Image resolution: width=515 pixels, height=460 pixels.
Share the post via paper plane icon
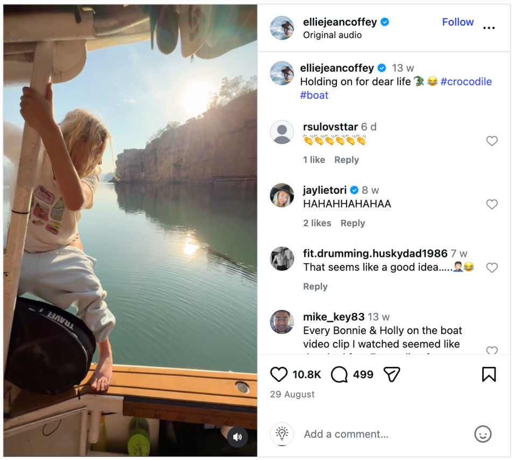392,374
